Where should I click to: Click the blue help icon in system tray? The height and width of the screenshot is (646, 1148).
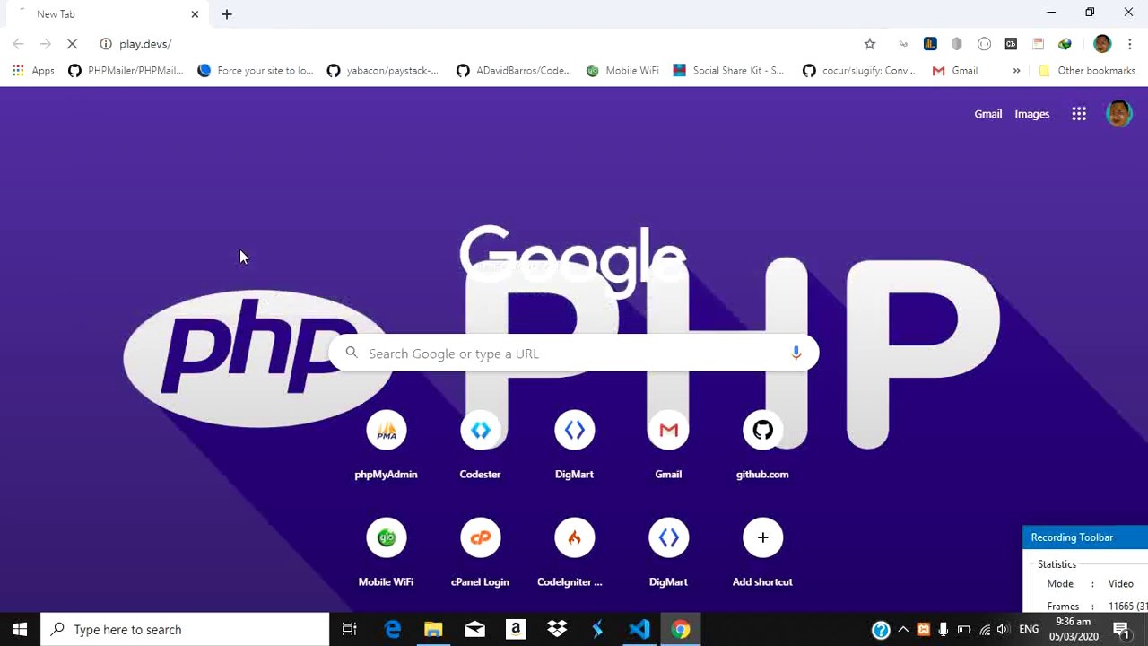pos(881,630)
